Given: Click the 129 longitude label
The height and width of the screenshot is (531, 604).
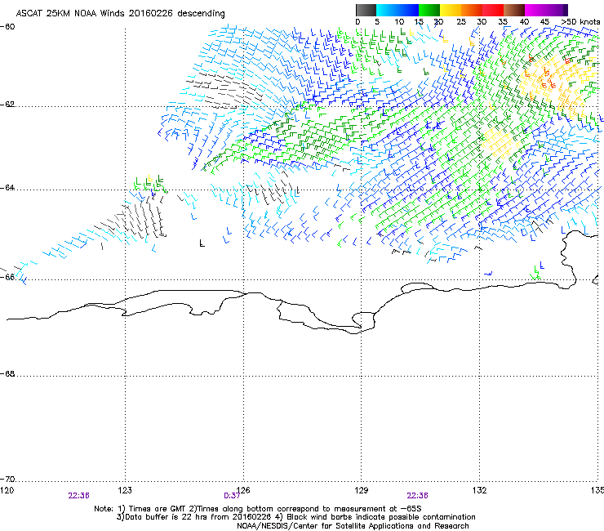Looking at the screenshot, I should click(x=362, y=490).
